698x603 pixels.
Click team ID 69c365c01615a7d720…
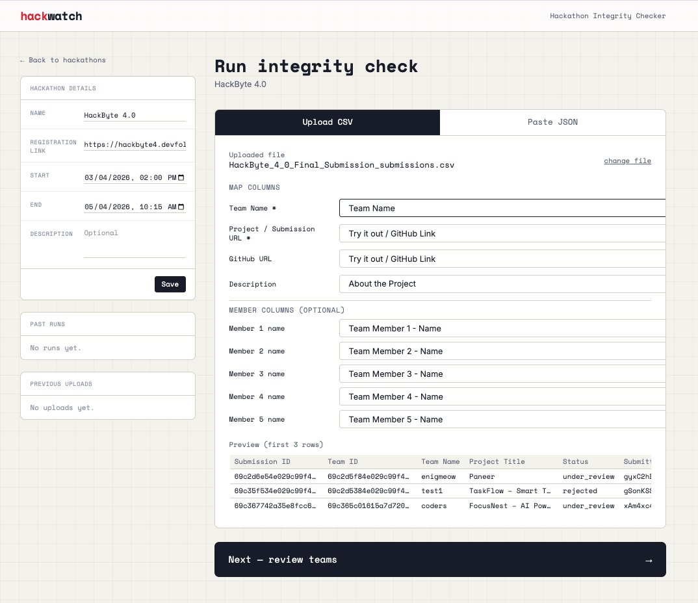coord(368,506)
